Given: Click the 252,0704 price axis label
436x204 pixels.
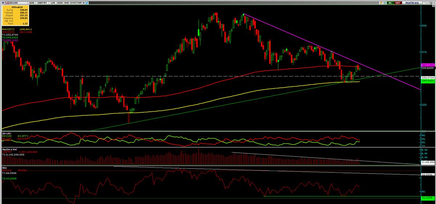Looking at the screenshot, I should [x=427, y=78].
